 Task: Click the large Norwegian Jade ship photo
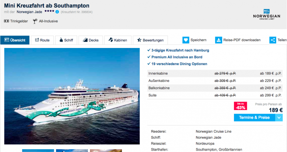pyautogui.click(x=72, y=96)
